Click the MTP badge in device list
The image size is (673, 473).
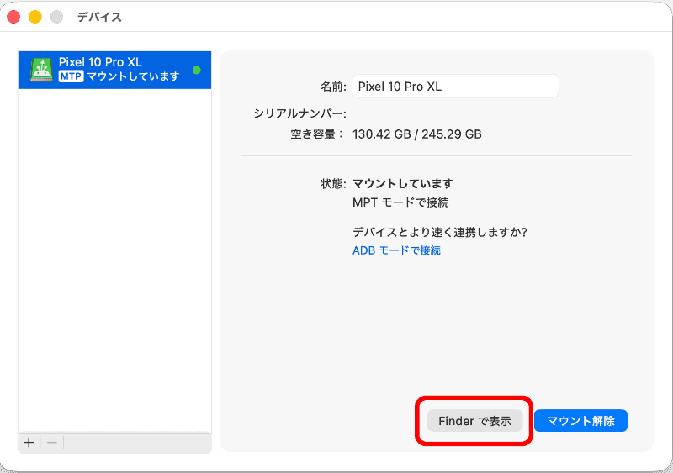pyautogui.click(x=71, y=76)
